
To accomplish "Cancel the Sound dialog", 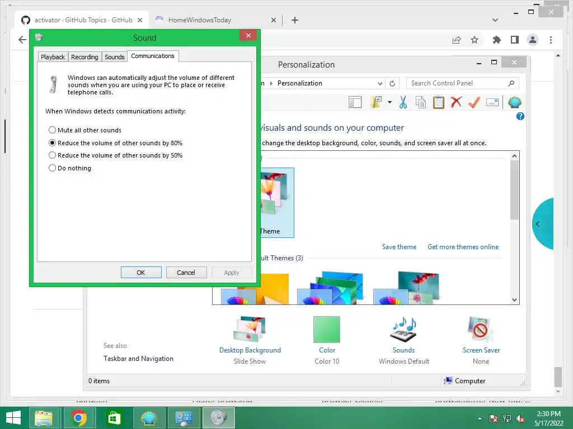I will click(186, 273).
